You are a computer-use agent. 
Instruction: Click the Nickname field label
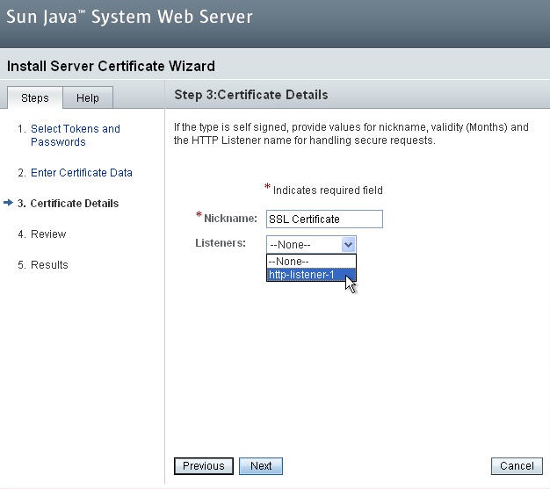point(230,219)
